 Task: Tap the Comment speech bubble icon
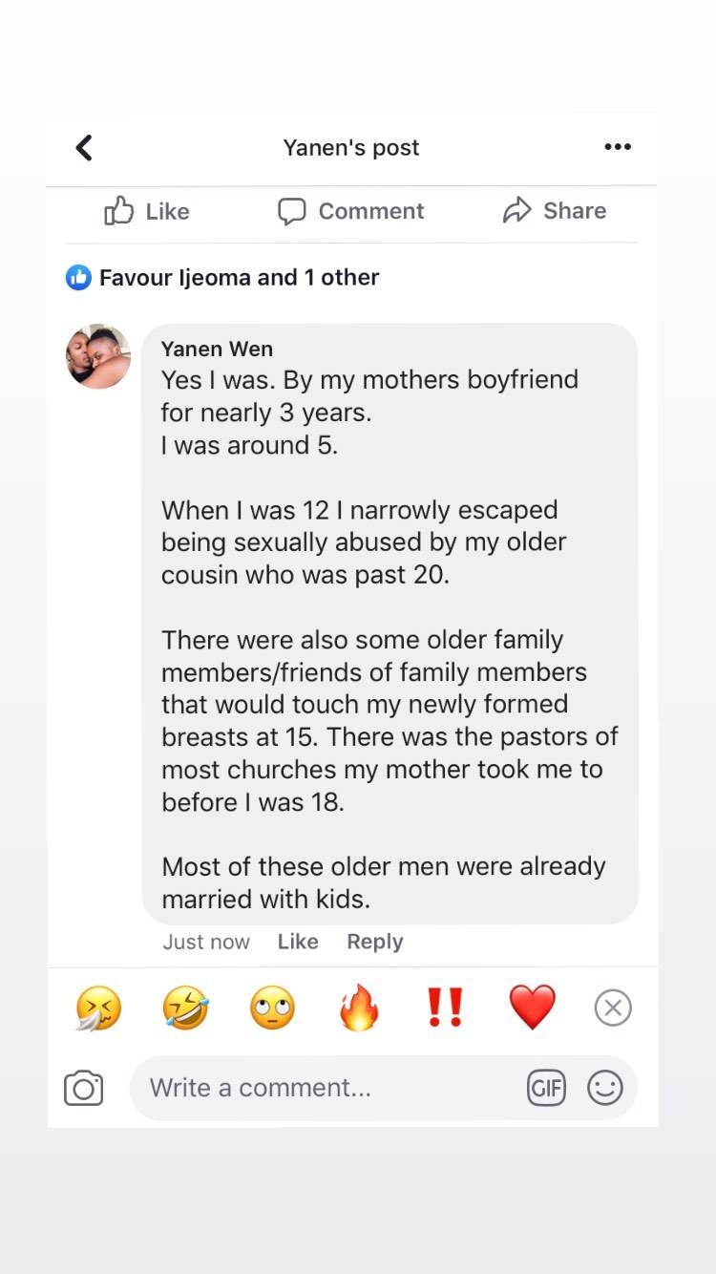[292, 211]
